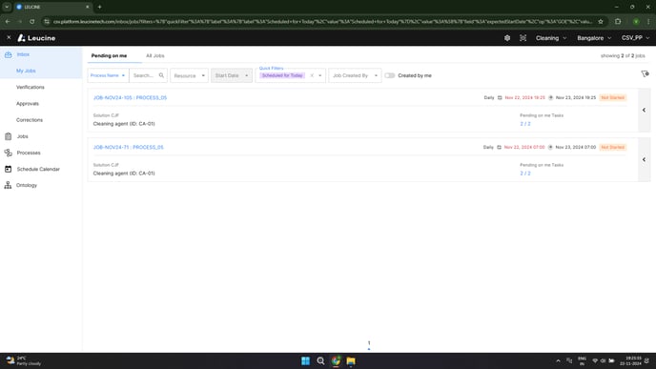This screenshot has height=369, width=656.
Task: Open Process Name dropdown
Action: pos(108,75)
